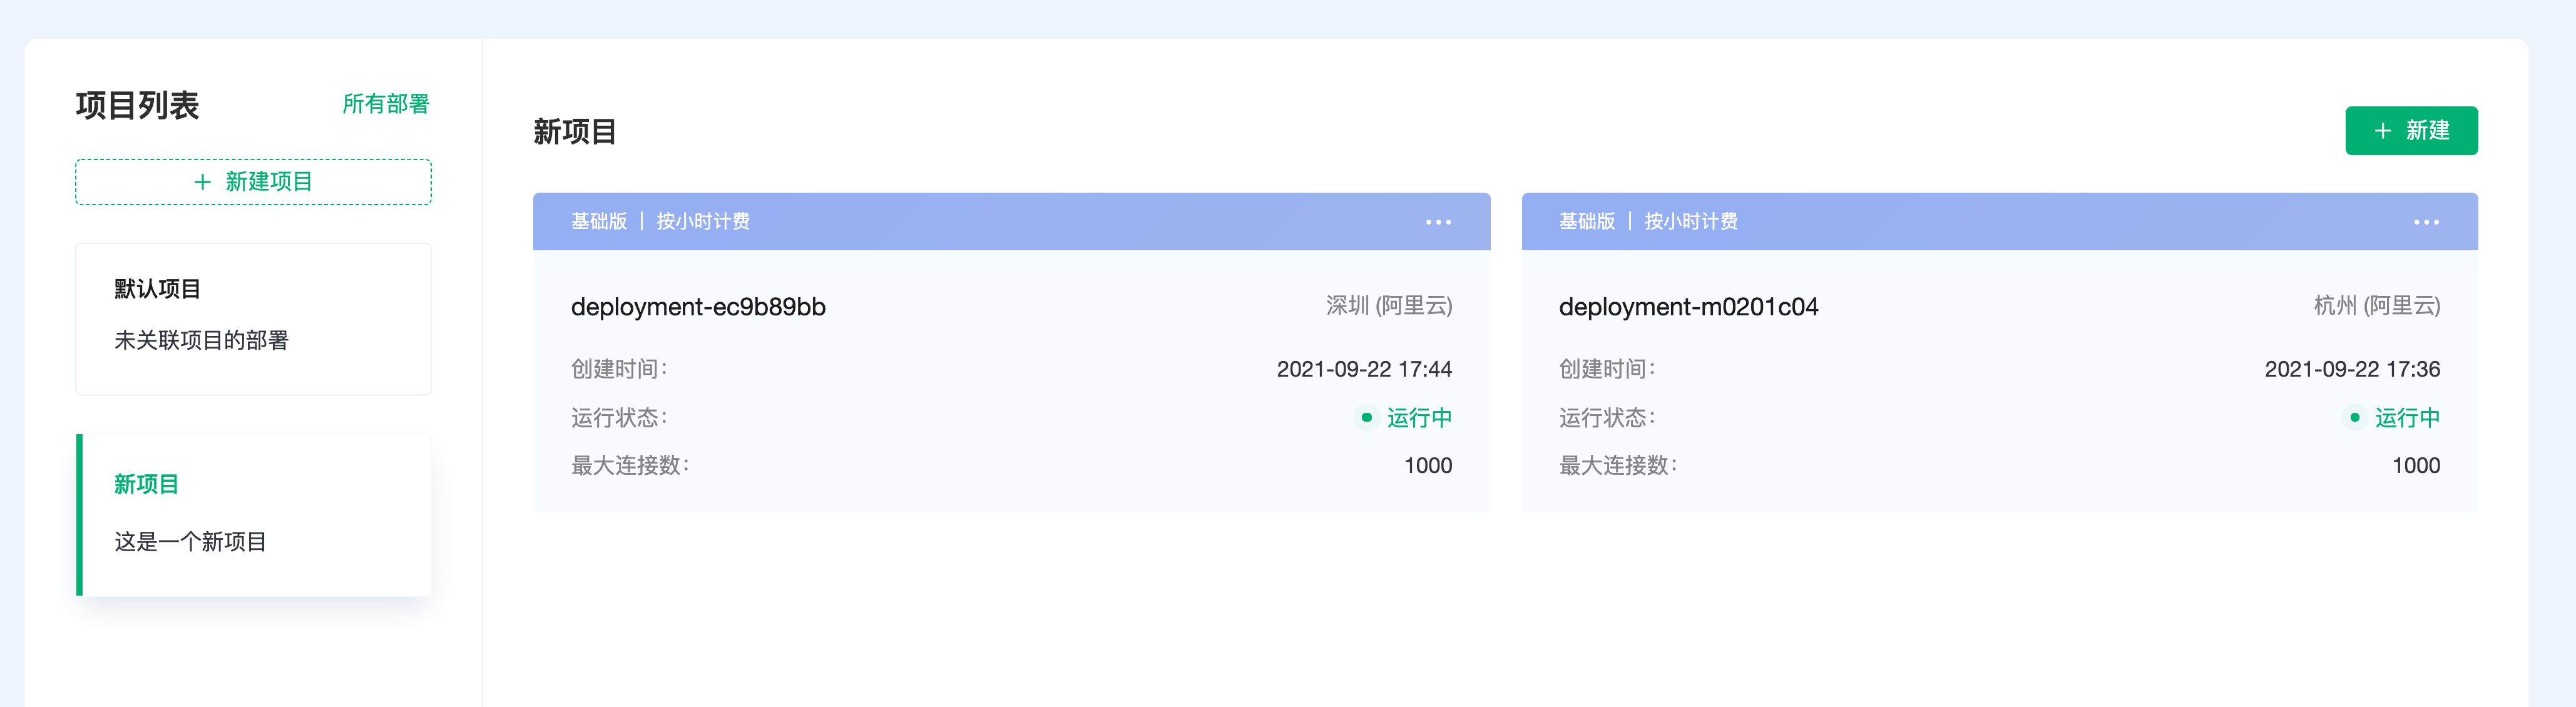Open more options for deployment-m0201c04
This screenshot has height=707, width=2576.
(2426, 222)
